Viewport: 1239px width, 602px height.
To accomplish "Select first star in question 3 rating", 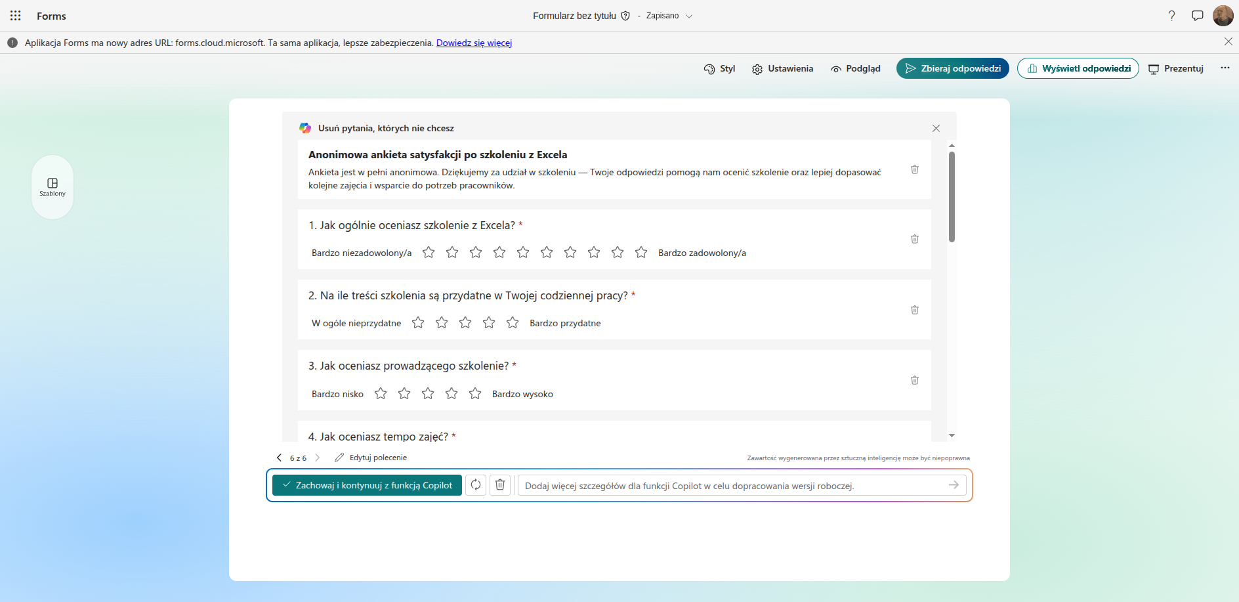I will [381, 393].
